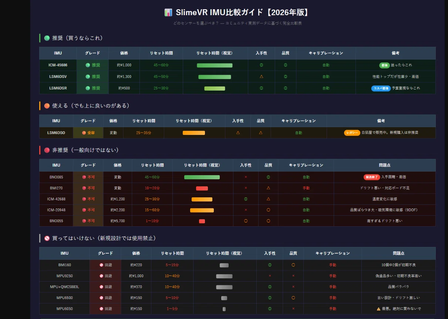Click the green circle beside 推奨（買うならこれ）
This screenshot has height=319, width=448.
pos(47,38)
